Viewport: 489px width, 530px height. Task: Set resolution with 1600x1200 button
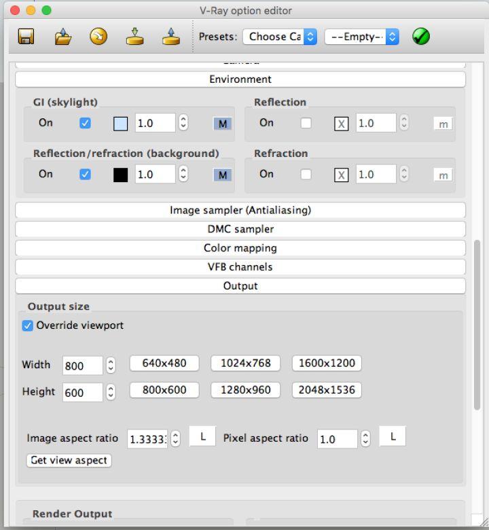coord(327,364)
